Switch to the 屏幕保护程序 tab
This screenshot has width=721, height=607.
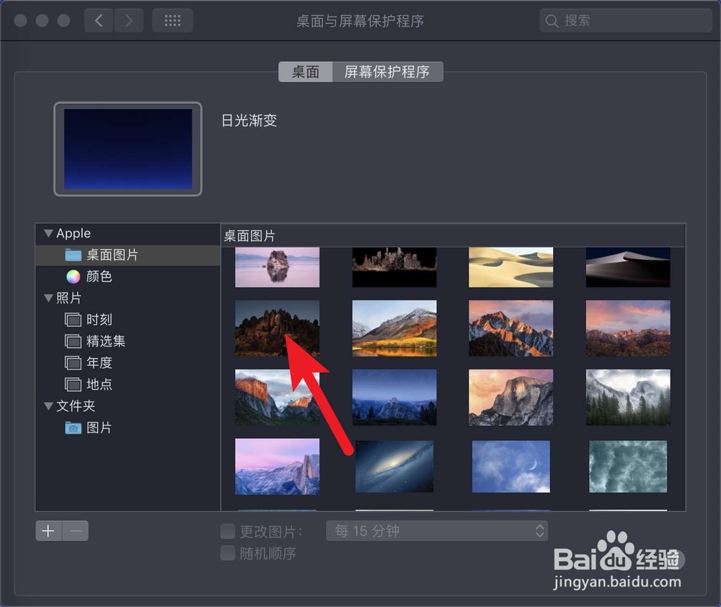389,71
